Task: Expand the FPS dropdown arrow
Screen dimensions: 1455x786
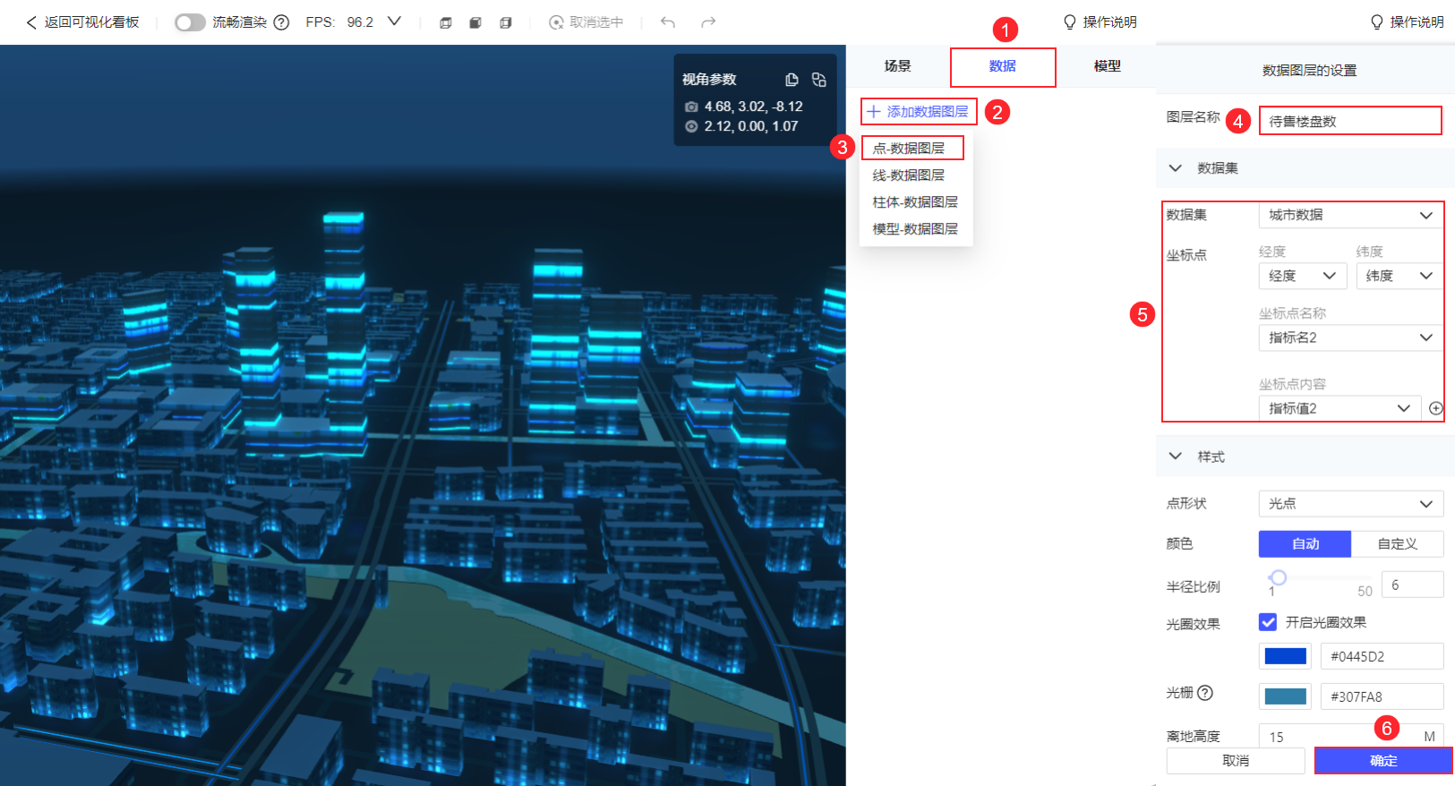Action: [394, 21]
